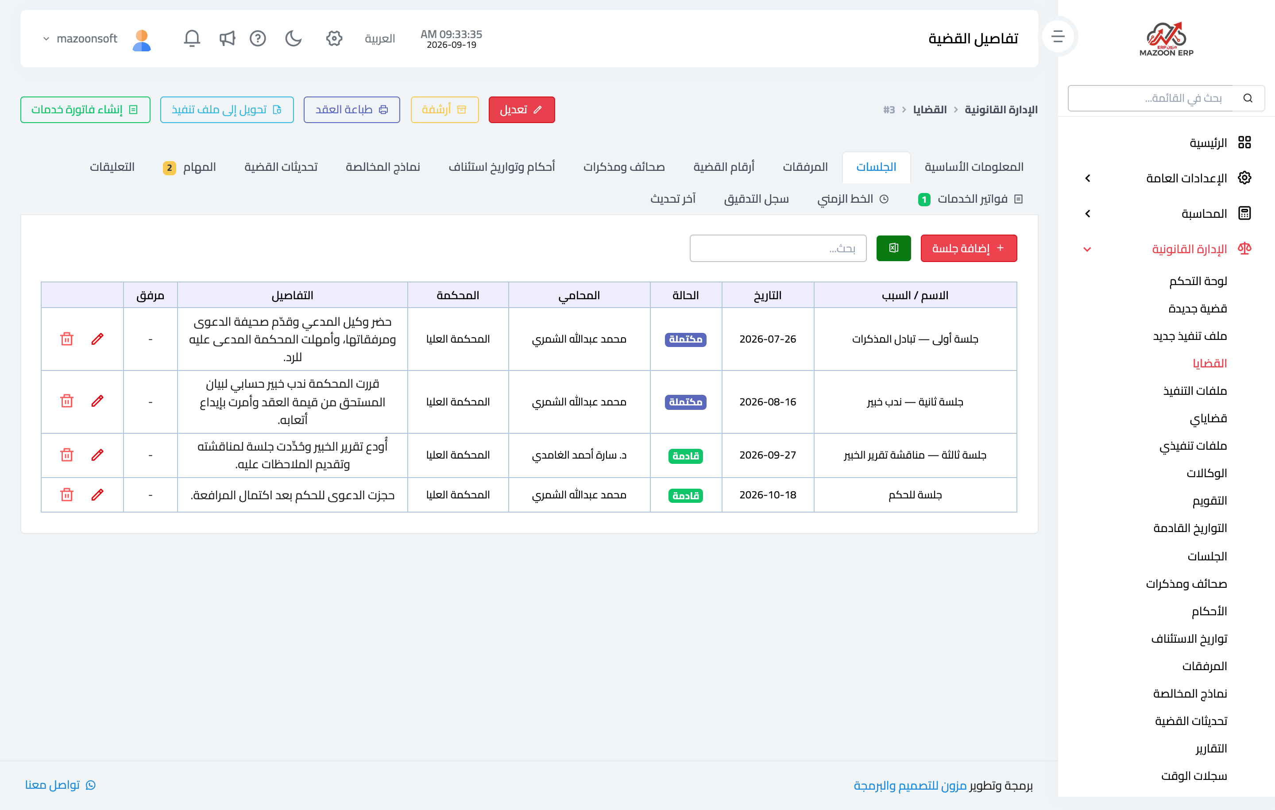The width and height of the screenshot is (1275, 810).
Task: Toggle dark mode moon icon
Action: (x=294, y=38)
